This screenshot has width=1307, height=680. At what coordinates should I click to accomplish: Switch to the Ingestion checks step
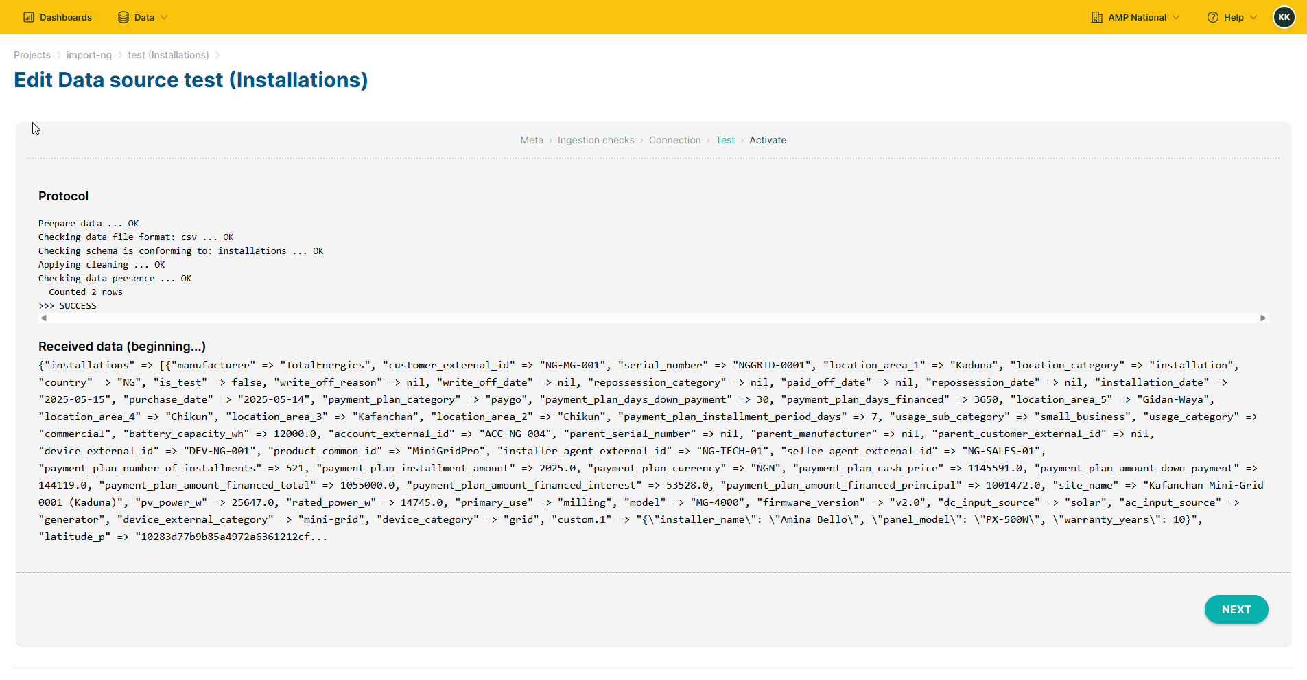pyautogui.click(x=596, y=140)
